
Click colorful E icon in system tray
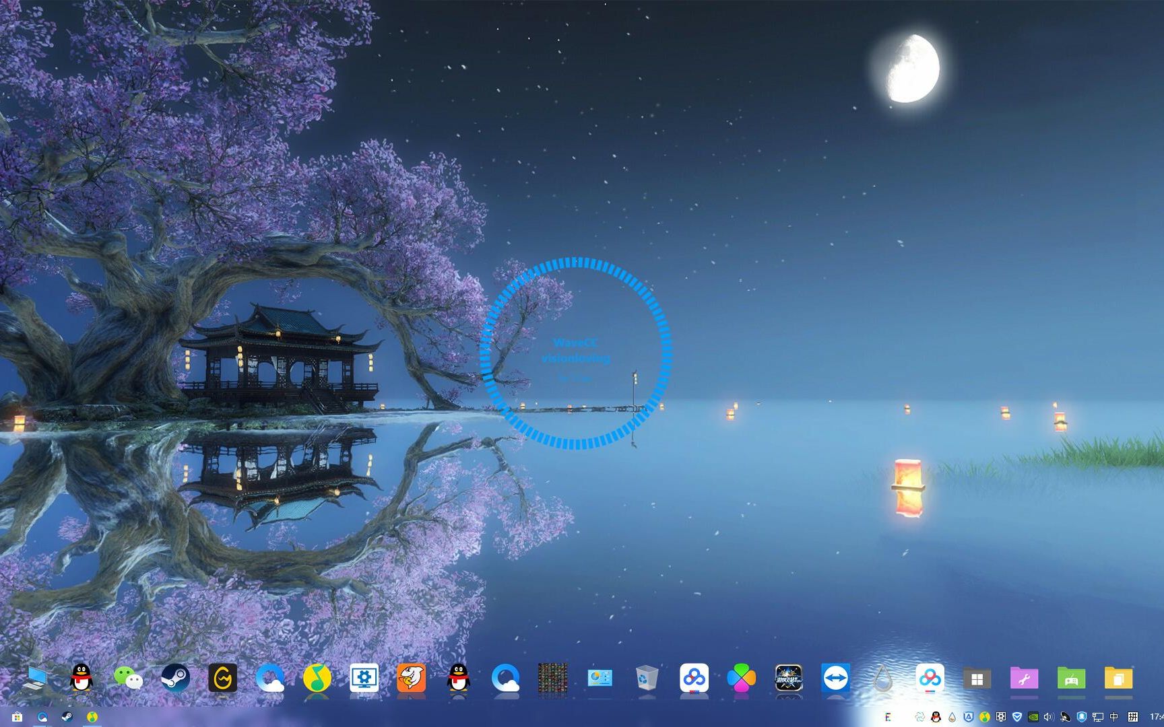click(888, 718)
